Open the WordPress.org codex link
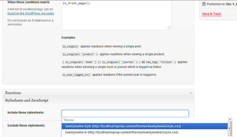The width and height of the screenshot is (237, 137). coord(31,13)
